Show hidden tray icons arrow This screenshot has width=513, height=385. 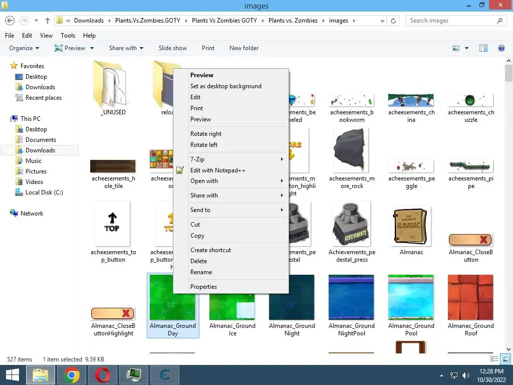[x=442, y=375]
